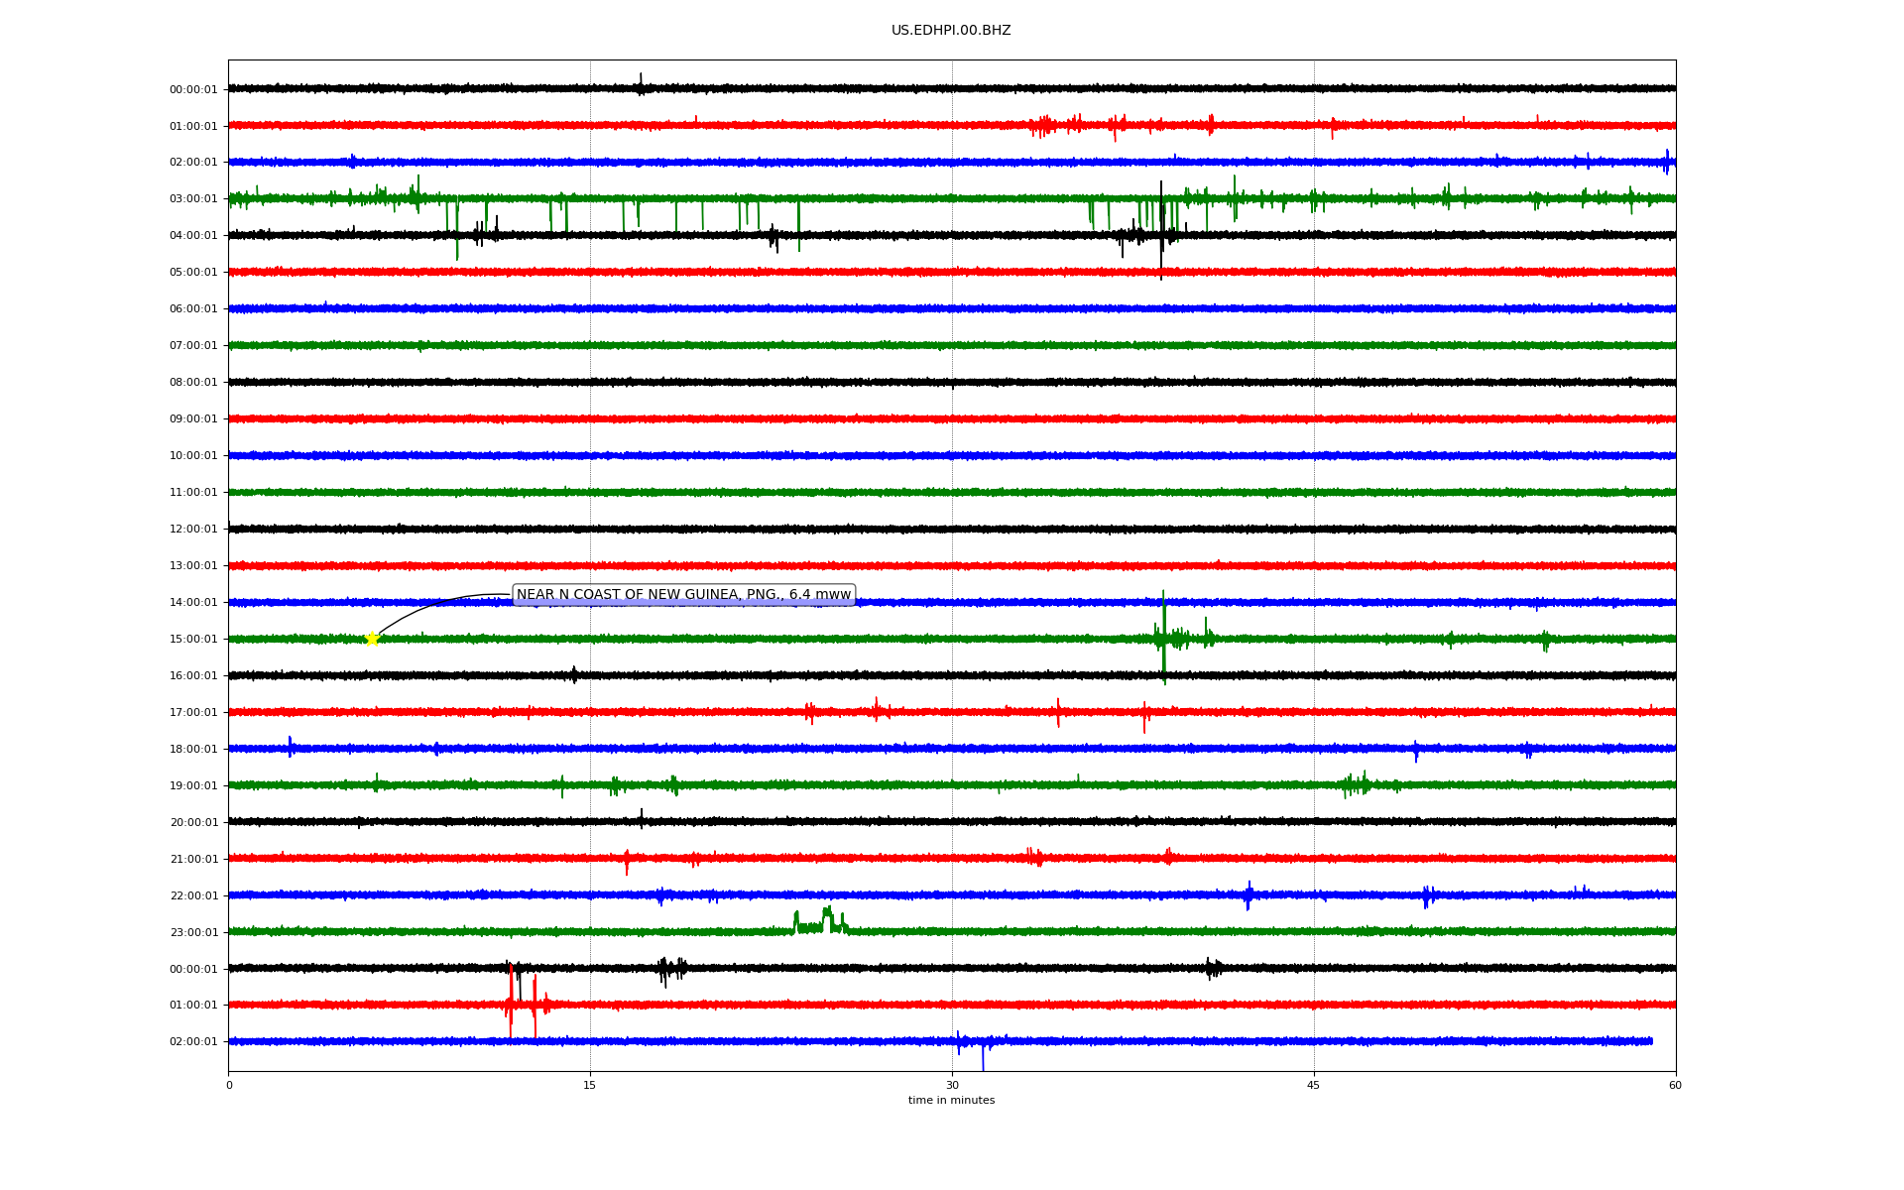
Task: Click the x-axis tick label 30
Action: [x=952, y=1086]
